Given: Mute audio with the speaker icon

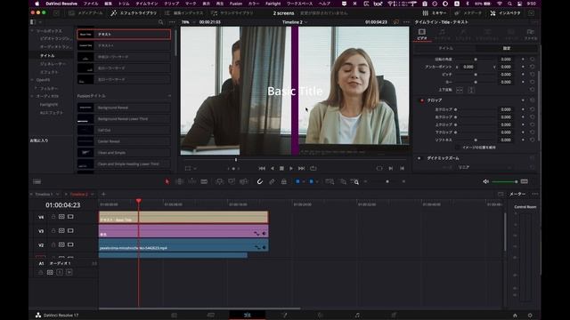Looking at the screenshot, I should [x=486, y=181].
